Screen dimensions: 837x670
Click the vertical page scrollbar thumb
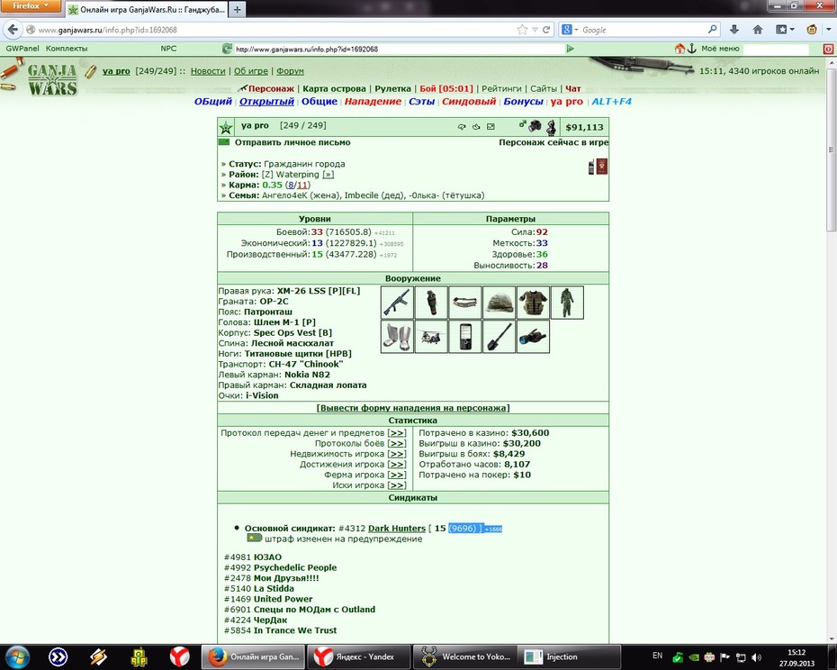pyautogui.click(x=831, y=149)
